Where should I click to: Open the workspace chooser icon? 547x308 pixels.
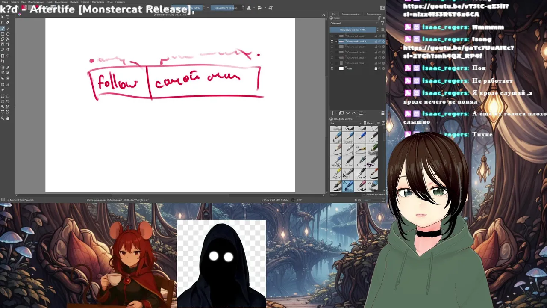382,8
